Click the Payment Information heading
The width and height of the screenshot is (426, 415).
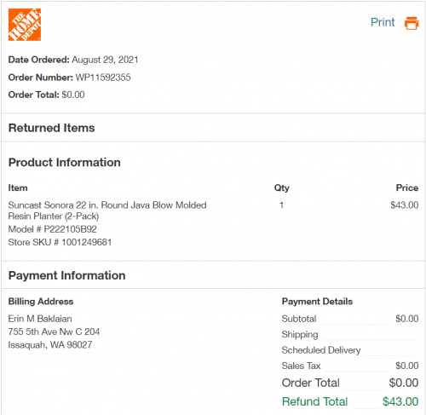[x=67, y=275]
